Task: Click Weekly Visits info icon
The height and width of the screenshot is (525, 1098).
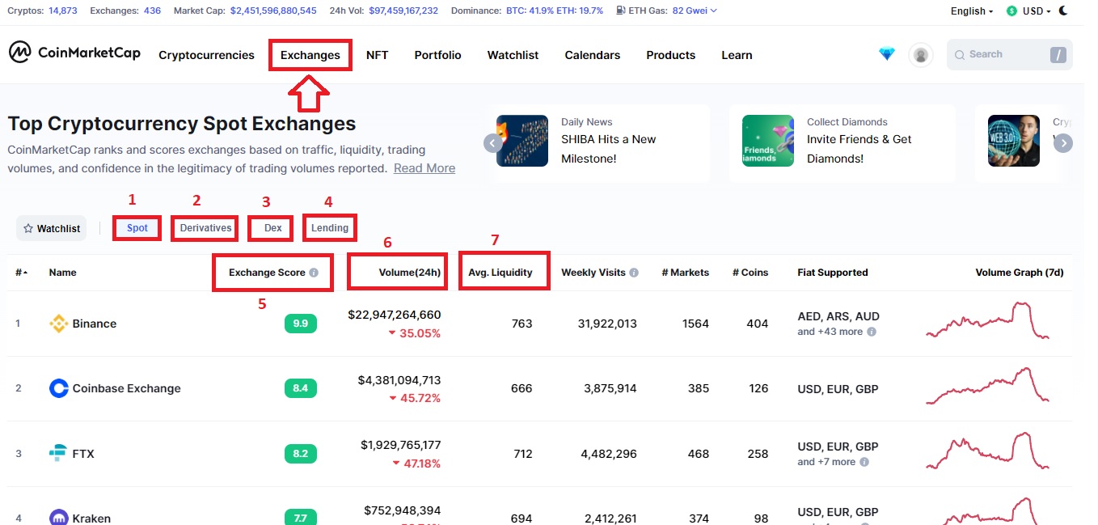Action: pos(634,273)
